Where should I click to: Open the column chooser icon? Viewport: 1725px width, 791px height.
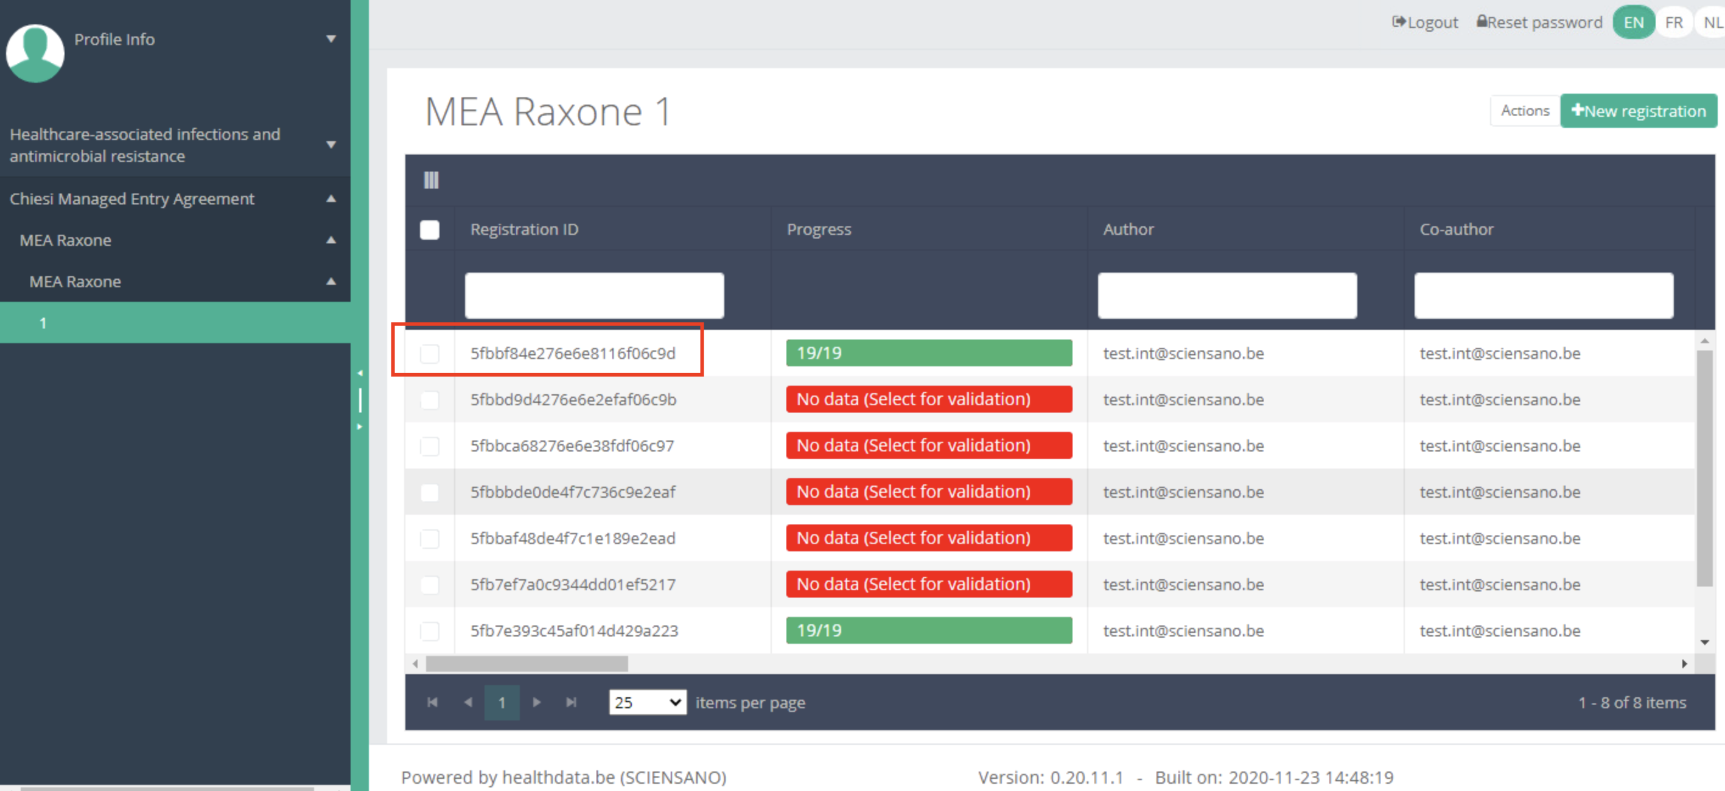pos(431,180)
